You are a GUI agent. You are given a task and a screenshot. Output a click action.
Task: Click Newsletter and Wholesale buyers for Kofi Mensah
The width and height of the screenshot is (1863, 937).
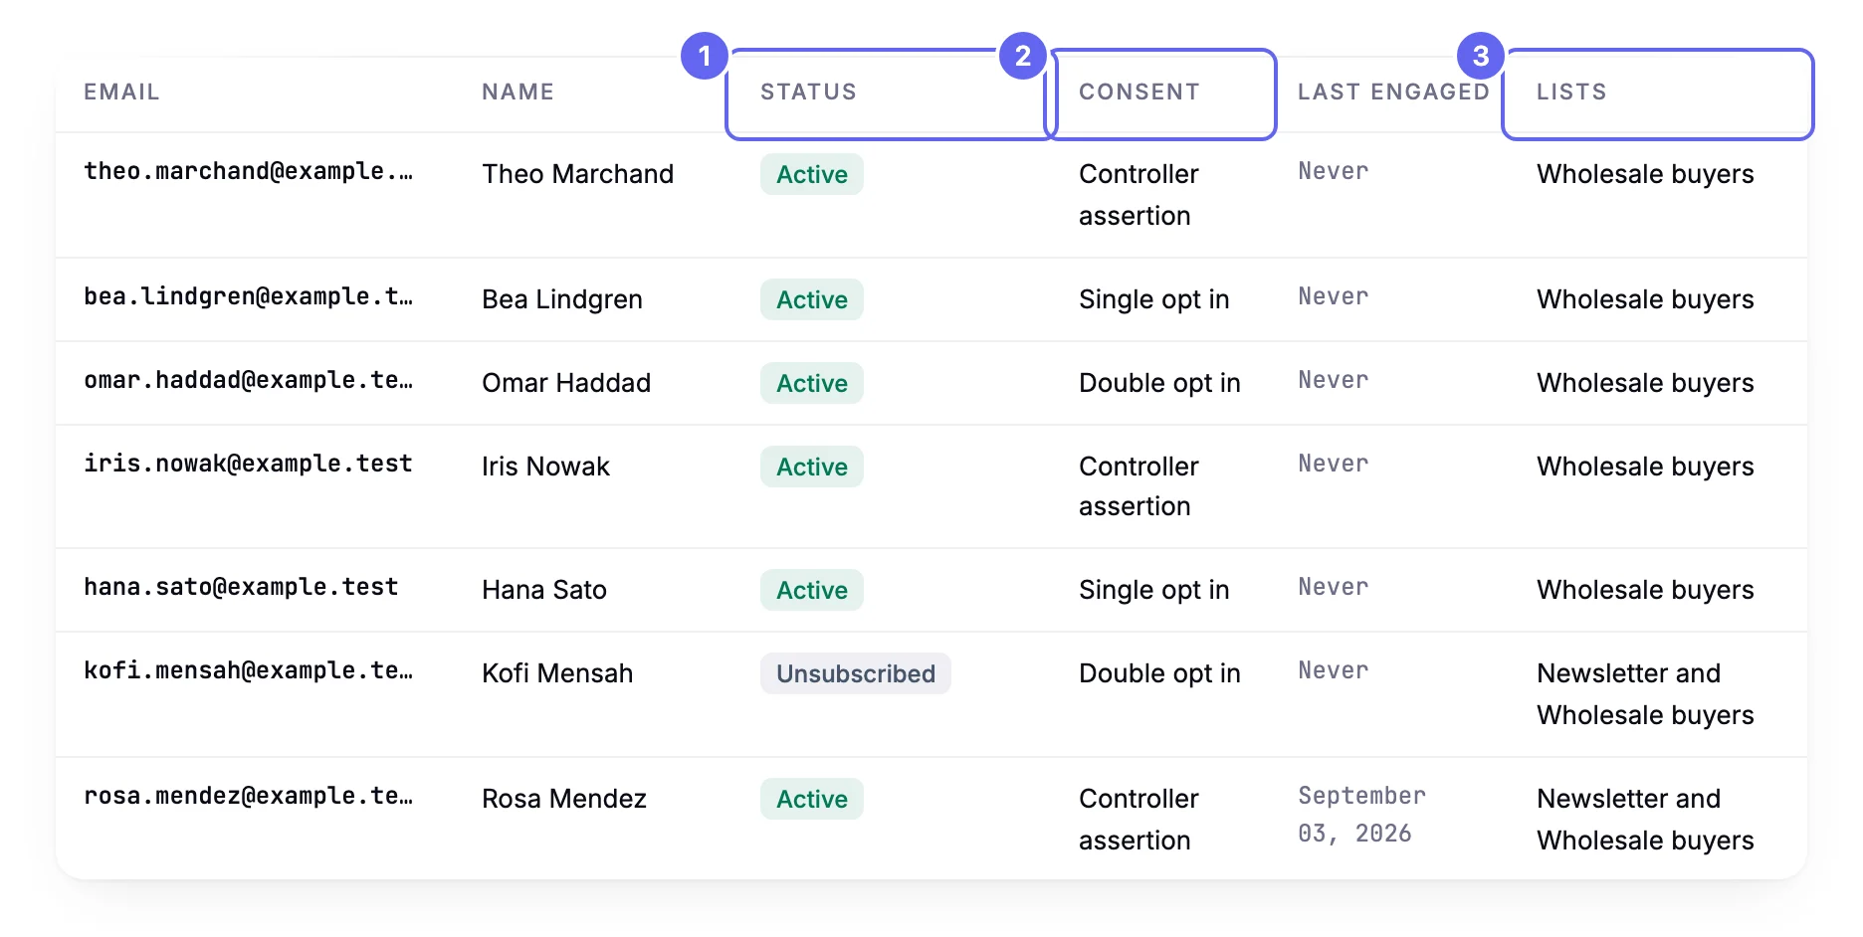coord(1645,694)
